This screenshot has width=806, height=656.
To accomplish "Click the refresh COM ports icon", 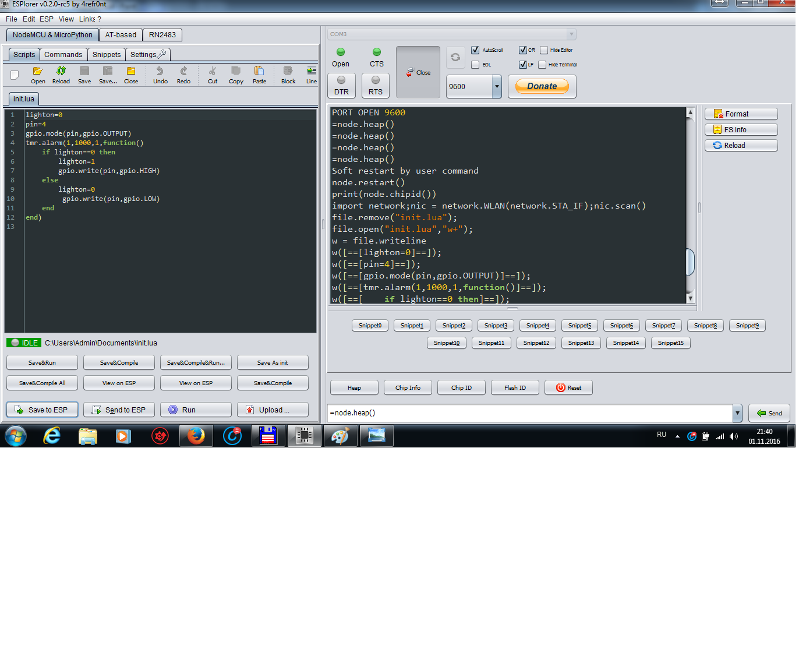I will pyautogui.click(x=455, y=57).
